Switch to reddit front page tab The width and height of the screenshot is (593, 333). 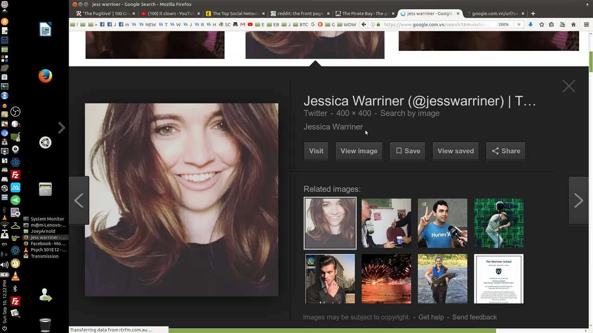click(300, 13)
